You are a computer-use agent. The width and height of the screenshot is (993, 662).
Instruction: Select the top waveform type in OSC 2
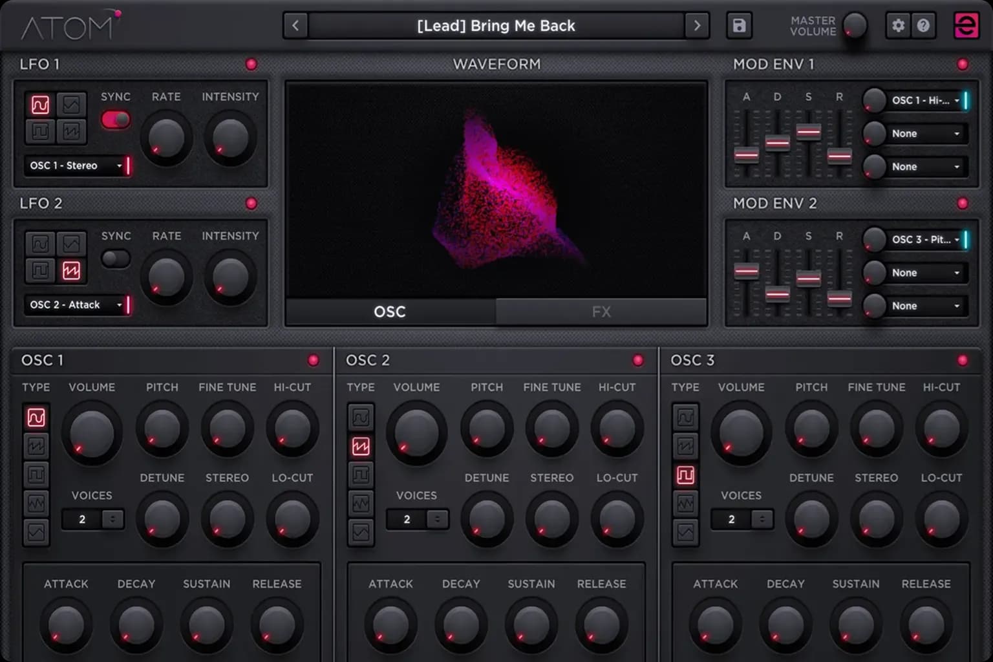tap(361, 418)
